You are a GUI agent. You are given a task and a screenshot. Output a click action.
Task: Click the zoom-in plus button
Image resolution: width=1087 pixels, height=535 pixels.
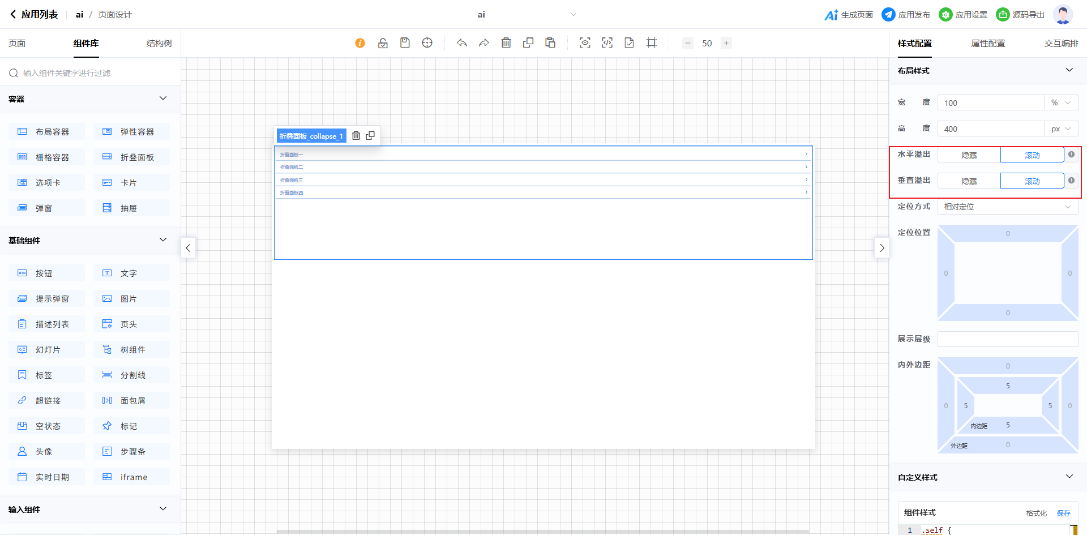[726, 43]
